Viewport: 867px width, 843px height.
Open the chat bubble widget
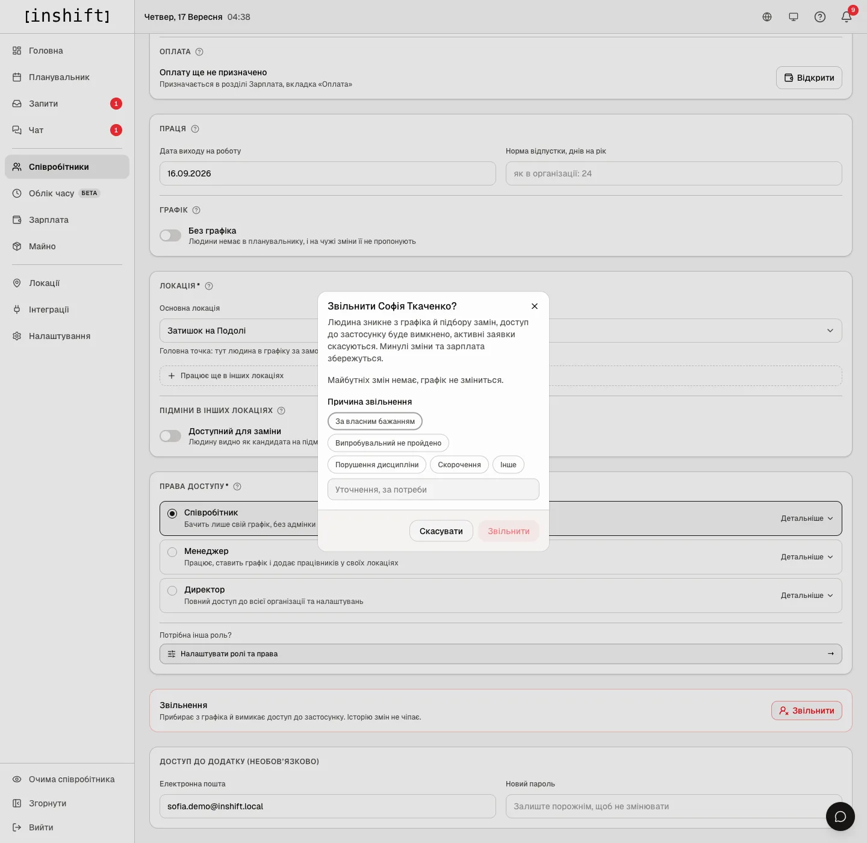tap(841, 817)
